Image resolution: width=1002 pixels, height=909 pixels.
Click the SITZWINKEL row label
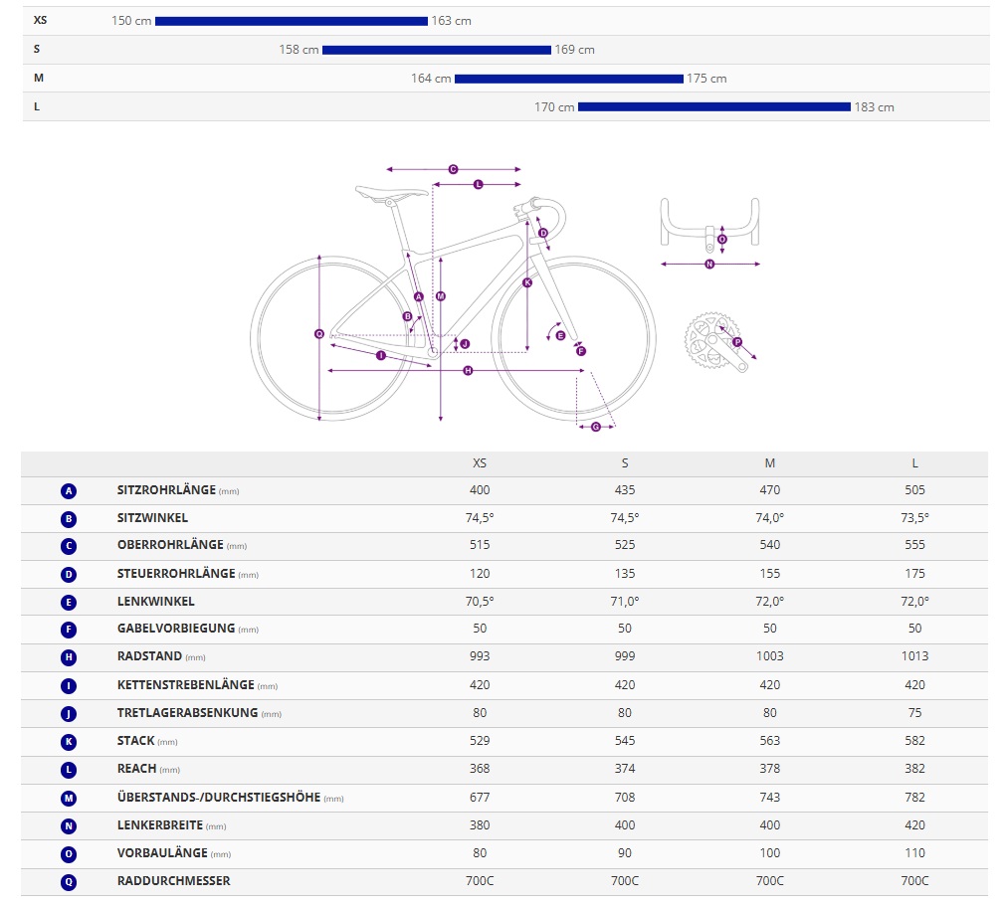click(152, 518)
